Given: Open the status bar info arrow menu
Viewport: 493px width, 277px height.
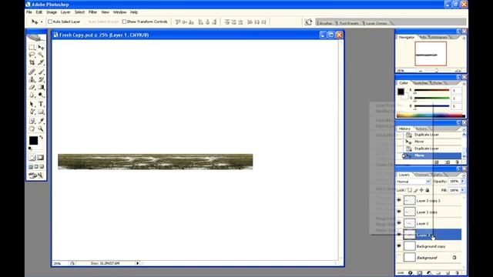Looking at the screenshot, I should (x=137, y=263).
